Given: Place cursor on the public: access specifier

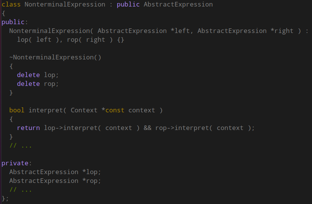Looking at the screenshot, I should pyautogui.click(x=15, y=22).
